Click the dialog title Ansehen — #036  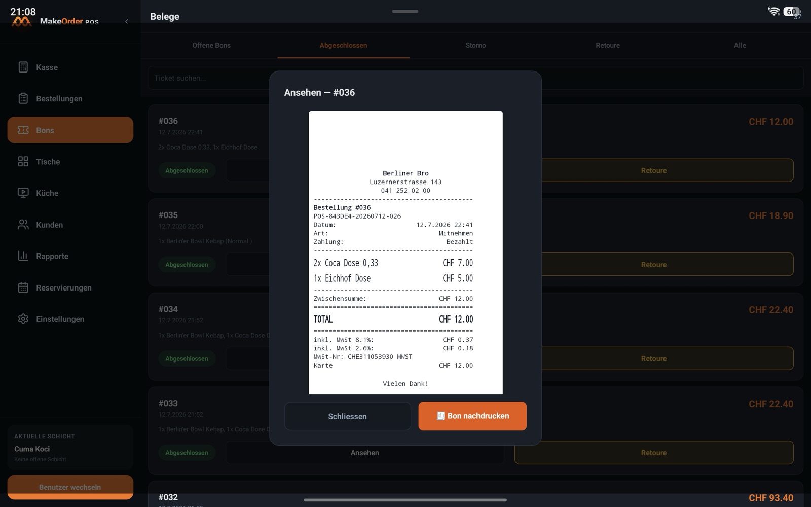319,92
